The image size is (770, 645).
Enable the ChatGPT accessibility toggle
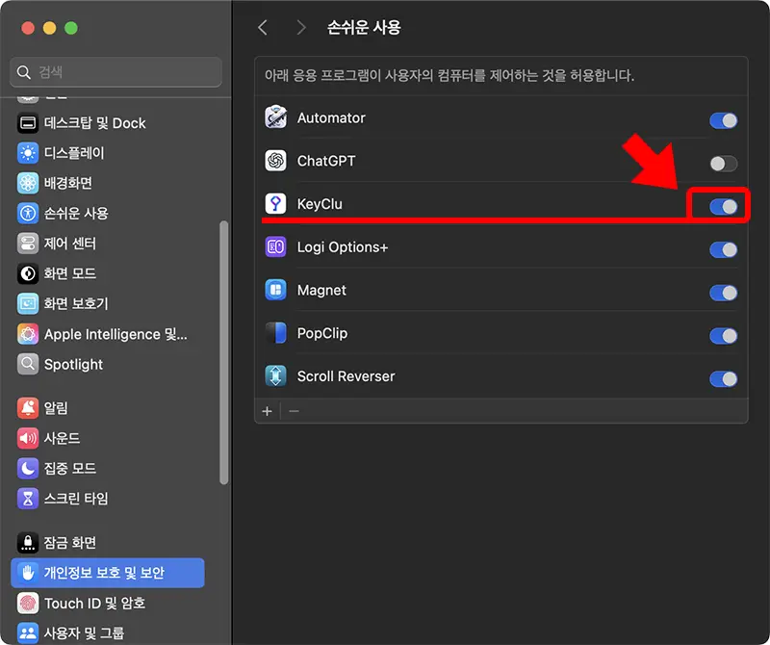click(722, 162)
